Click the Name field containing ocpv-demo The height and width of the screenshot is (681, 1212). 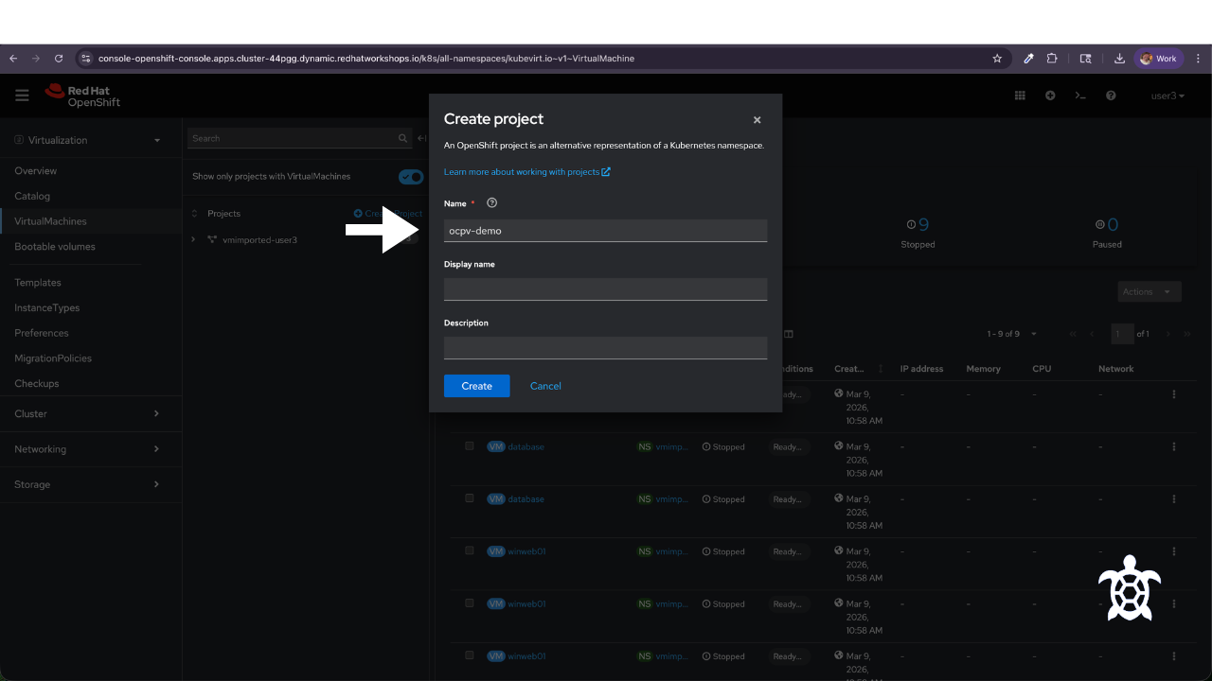[x=605, y=230]
